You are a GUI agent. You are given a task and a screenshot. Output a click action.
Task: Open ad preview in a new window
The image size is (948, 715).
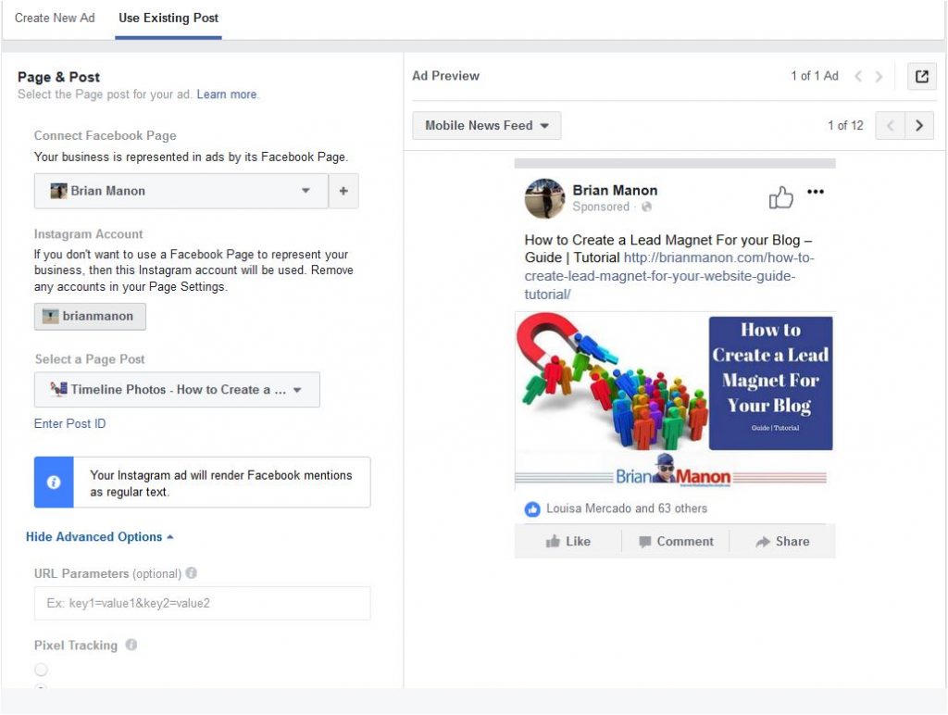(921, 76)
